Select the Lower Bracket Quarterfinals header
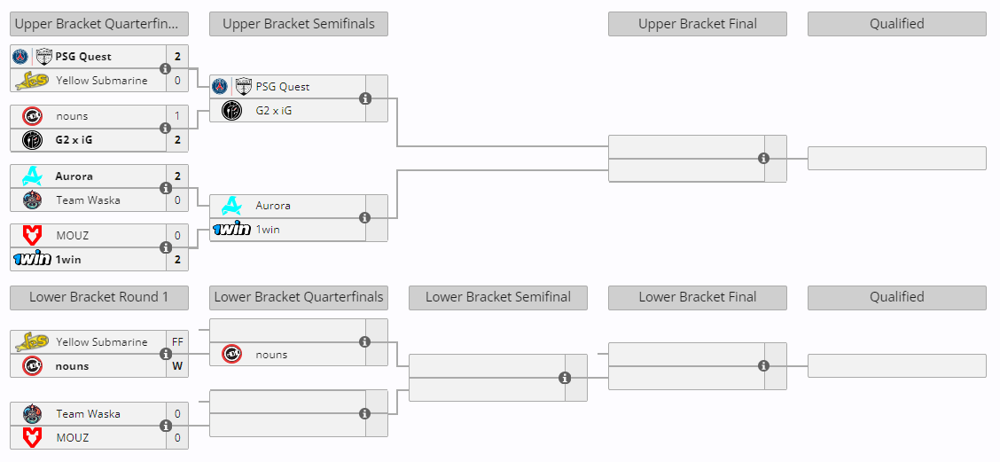Image resolution: width=1000 pixels, height=462 pixels. coord(299,297)
